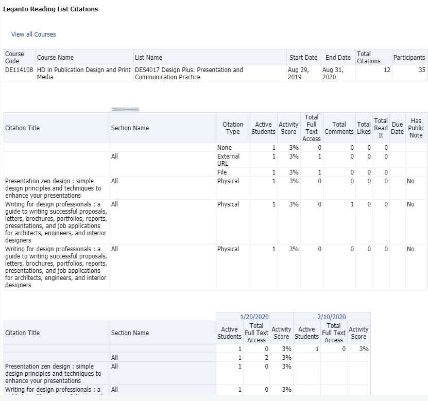Open the 1/20/2020 date column link

click(x=254, y=317)
